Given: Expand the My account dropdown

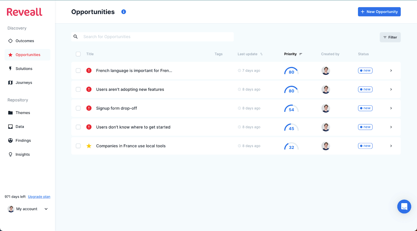Looking at the screenshot, I should [46, 209].
